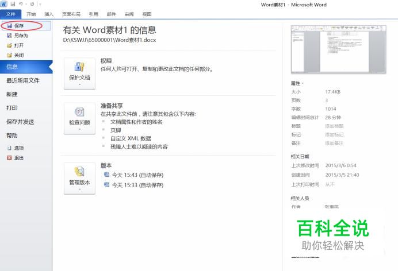
Task: Switch to the 视图 ribbon tab
Action: click(x=147, y=14)
